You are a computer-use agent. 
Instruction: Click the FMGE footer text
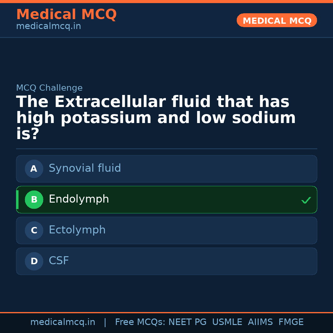point(291,322)
